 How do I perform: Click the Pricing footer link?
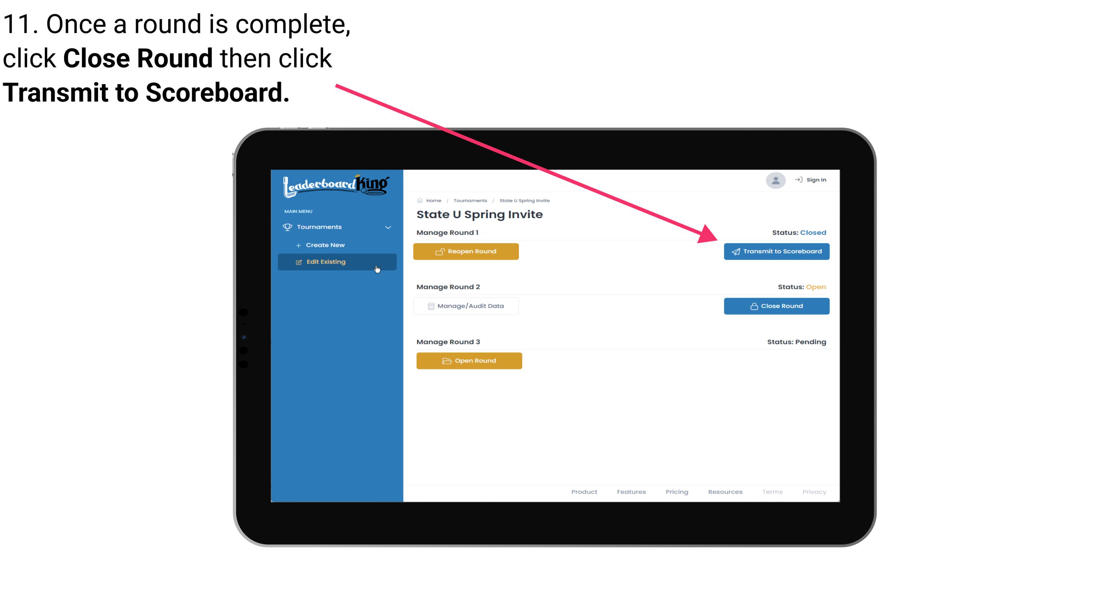676,492
